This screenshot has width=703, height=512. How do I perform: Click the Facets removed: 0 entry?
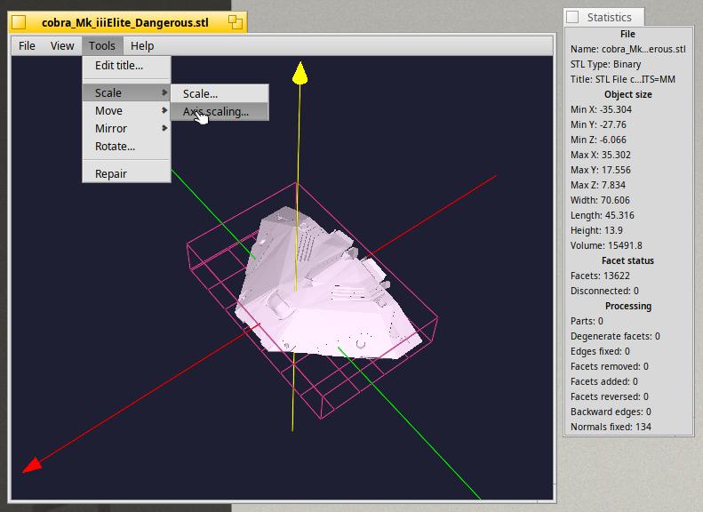point(610,366)
